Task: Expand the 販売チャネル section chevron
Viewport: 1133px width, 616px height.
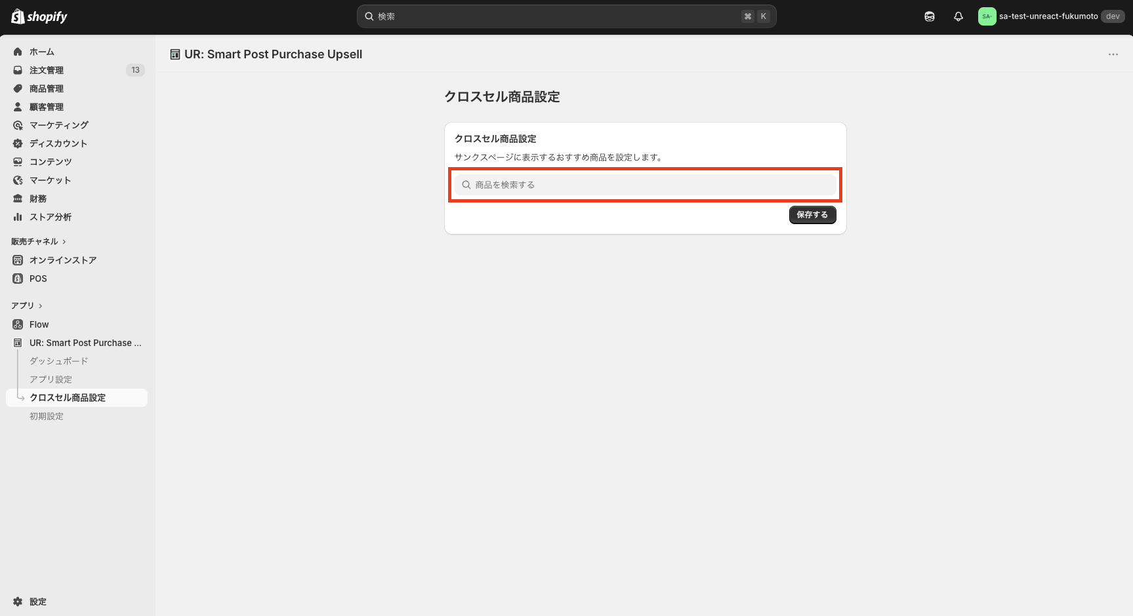Action: [x=64, y=242]
